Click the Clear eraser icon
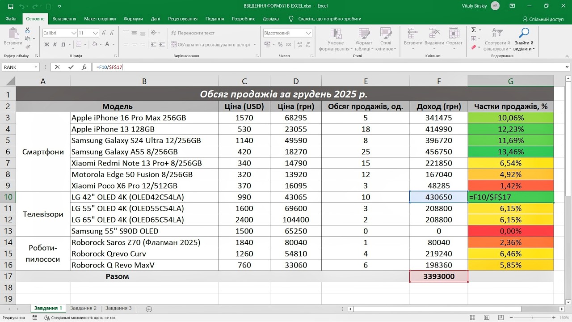Screen dimensions: 572x322 click(474, 47)
